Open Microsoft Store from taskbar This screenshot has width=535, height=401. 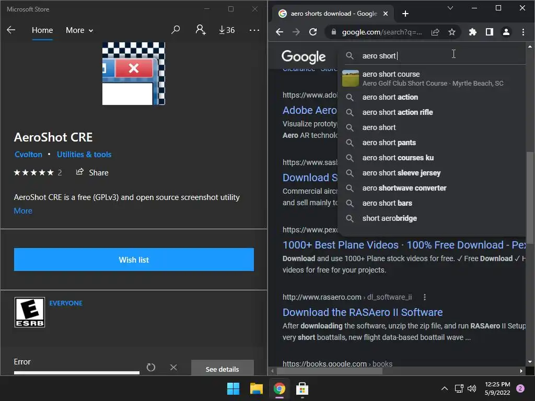[303, 388]
